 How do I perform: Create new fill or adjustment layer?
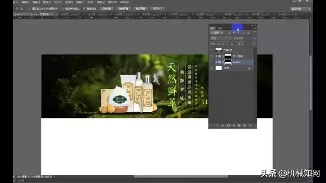tap(234, 126)
